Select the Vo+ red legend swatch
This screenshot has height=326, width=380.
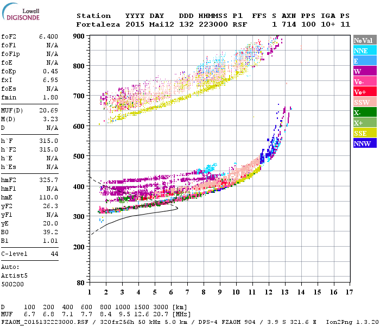pyautogui.click(x=365, y=92)
